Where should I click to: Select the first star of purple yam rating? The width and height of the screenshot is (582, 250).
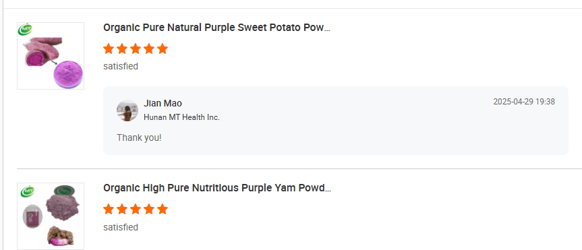coord(109,209)
